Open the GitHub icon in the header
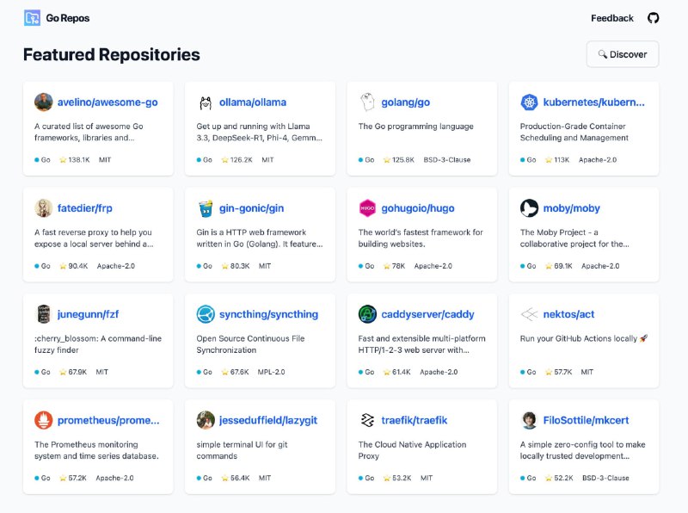 [x=653, y=18]
